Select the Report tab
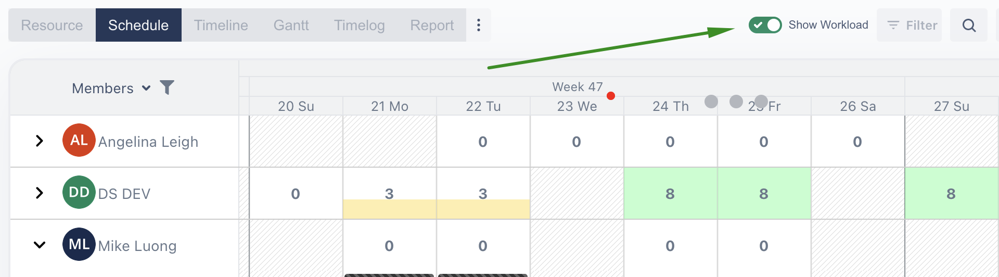The image size is (999, 277). (432, 25)
